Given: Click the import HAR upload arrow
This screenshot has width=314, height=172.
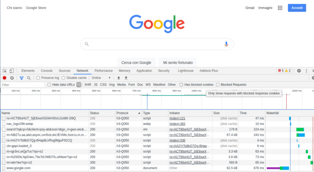Looking at the screenshot, I should (118, 78).
